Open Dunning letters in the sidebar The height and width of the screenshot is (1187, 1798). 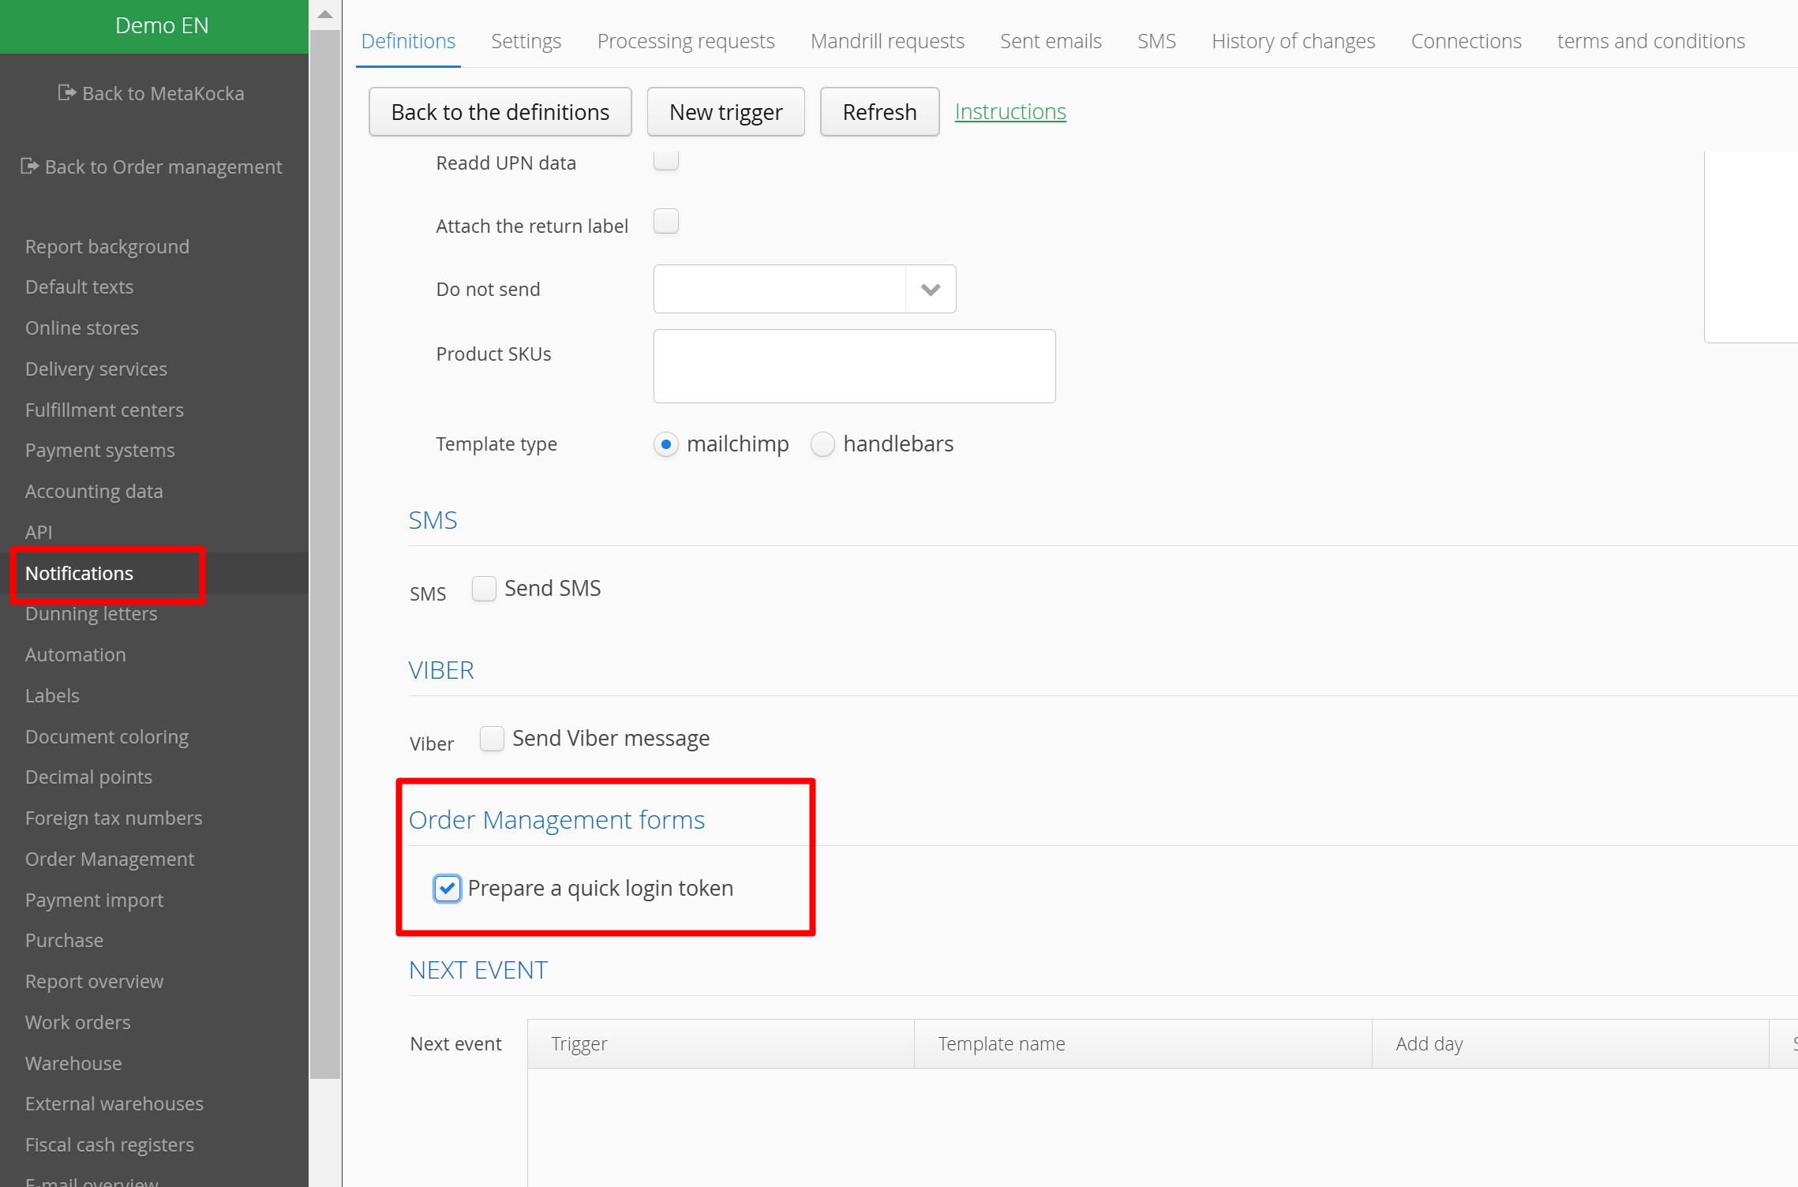(x=92, y=614)
